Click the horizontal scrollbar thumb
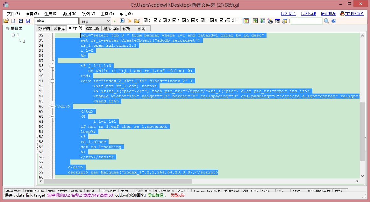Viewport: 370px width, 202px height. pos(118,181)
